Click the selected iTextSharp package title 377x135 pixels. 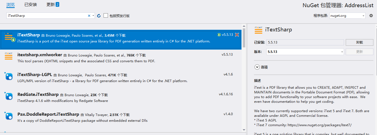29,35
